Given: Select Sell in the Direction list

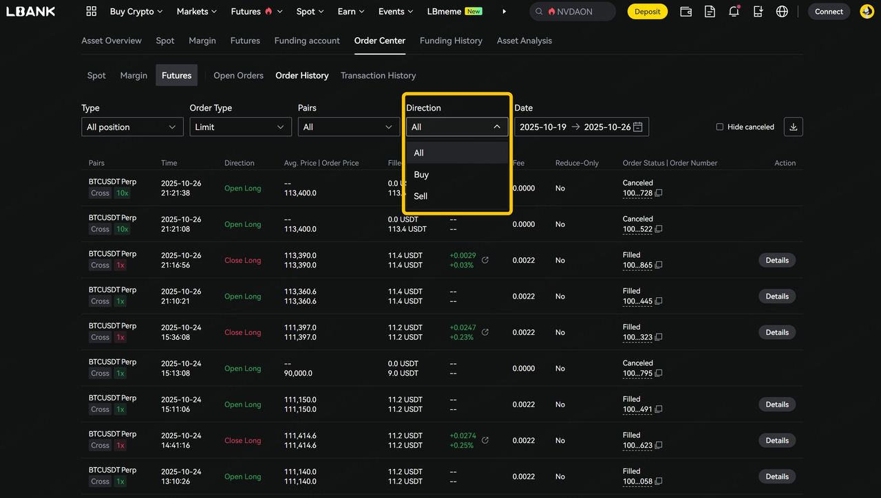Looking at the screenshot, I should click(421, 196).
